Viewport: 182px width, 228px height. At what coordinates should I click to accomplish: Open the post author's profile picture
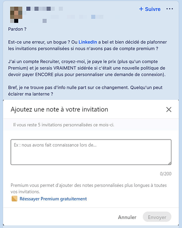click(16, 15)
